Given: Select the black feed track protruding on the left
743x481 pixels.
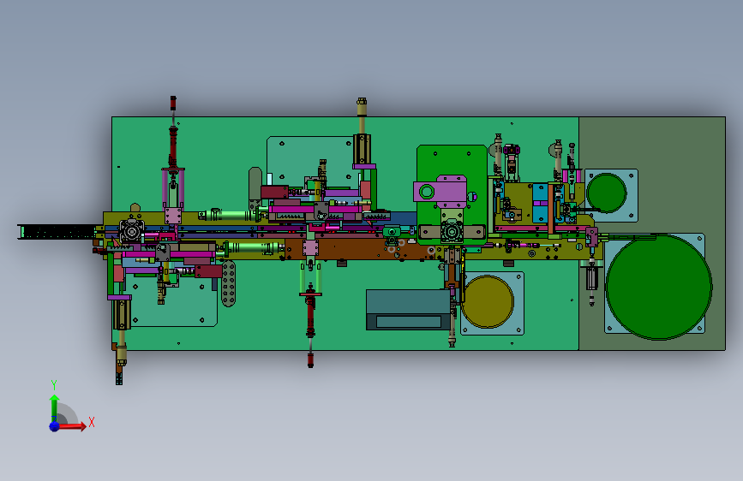Looking at the screenshot, I should point(57,232).
